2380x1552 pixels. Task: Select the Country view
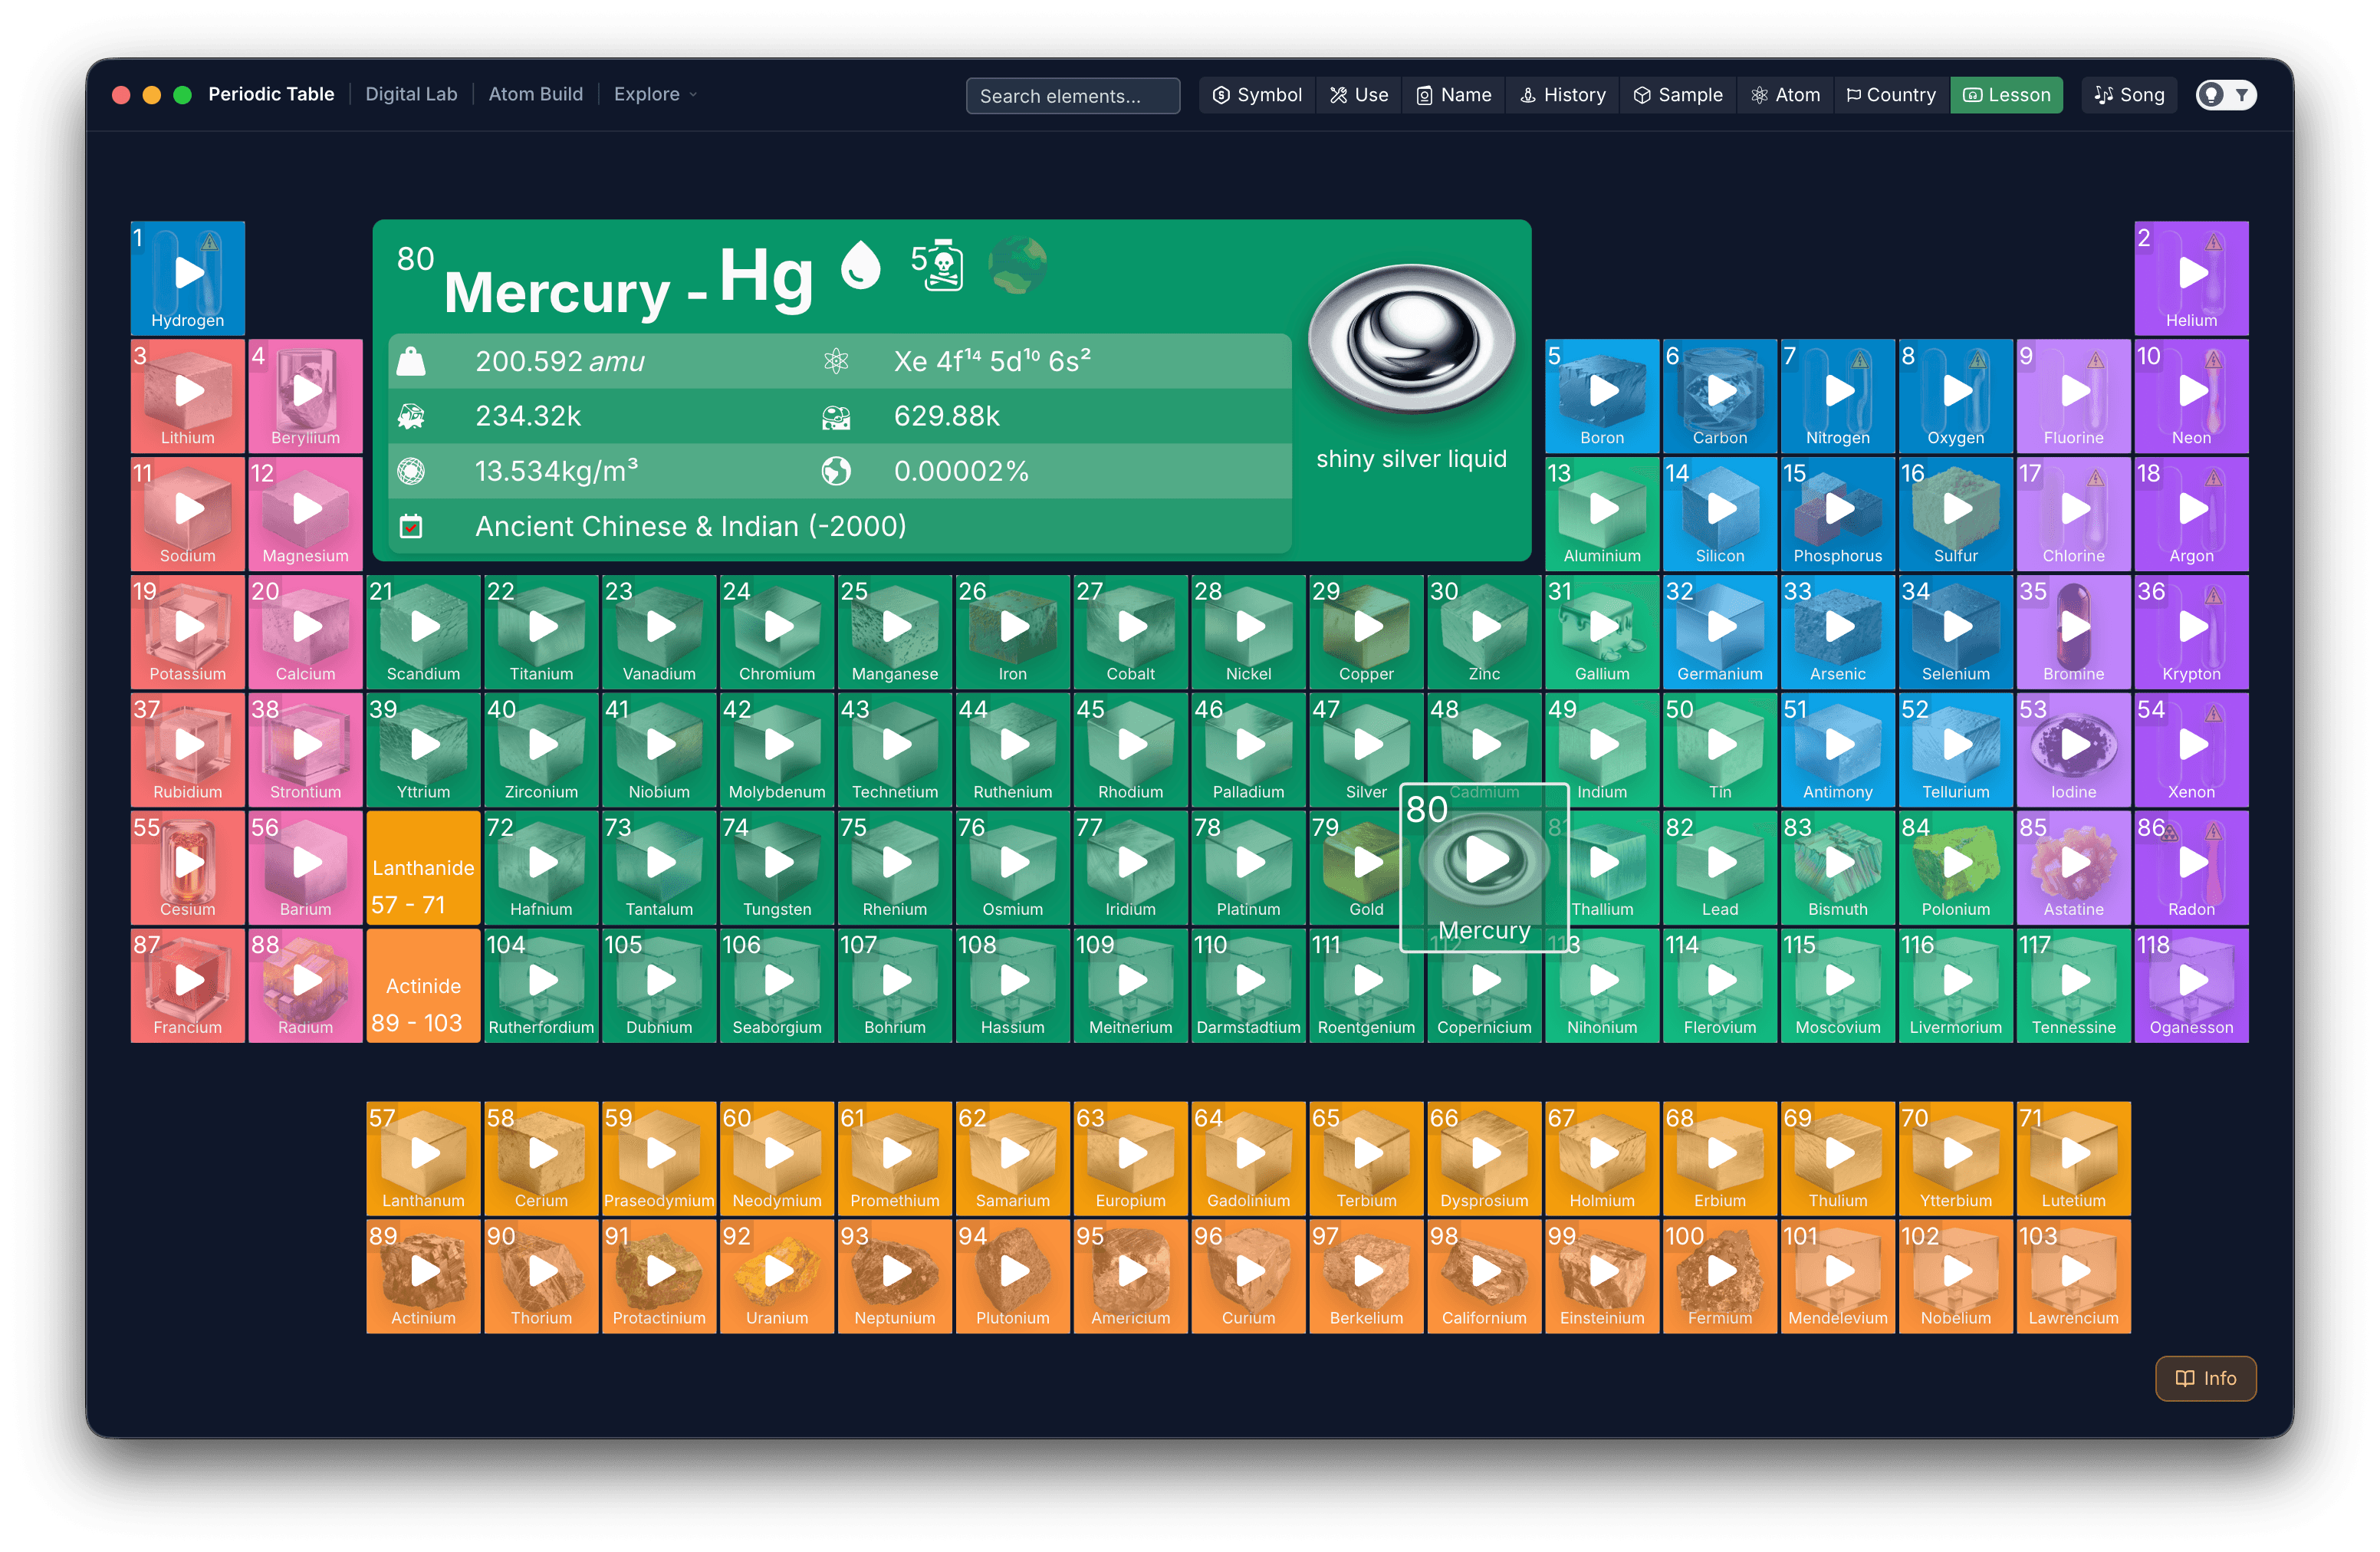point(1891,95)
